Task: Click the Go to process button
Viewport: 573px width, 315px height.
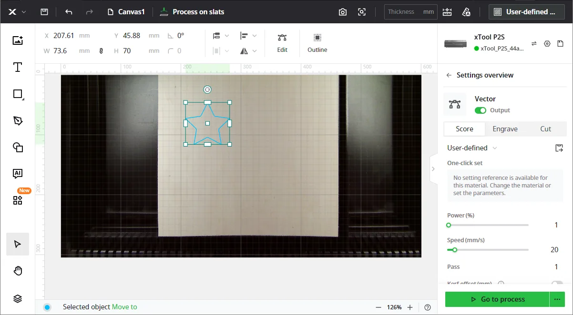Action: point(497,299)
